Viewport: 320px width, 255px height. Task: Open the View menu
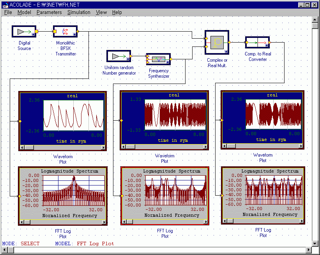tap(101, 12)
